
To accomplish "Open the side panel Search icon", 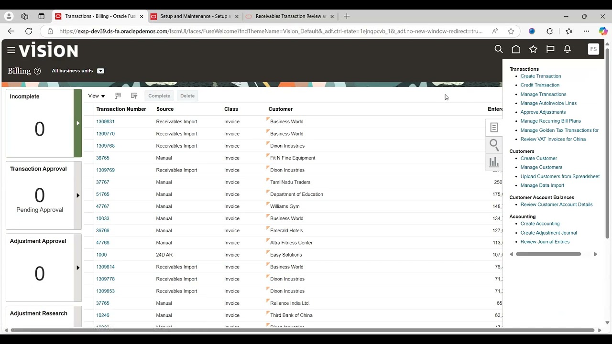I will [494, 145].
